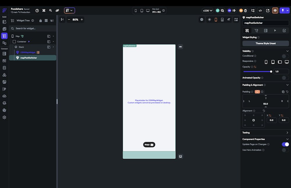The height and width of the screenshot is (188, 291).
Task: Open Settings gear in left sidebar
Action: (4, 117)
